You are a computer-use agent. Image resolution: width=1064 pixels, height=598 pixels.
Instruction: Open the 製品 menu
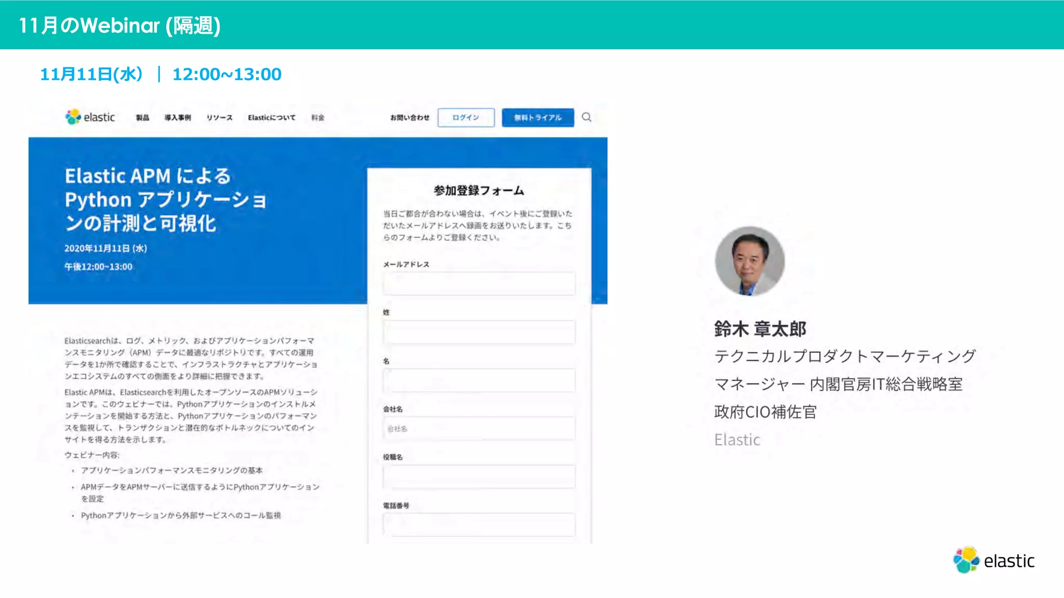(x=142, y=118)
